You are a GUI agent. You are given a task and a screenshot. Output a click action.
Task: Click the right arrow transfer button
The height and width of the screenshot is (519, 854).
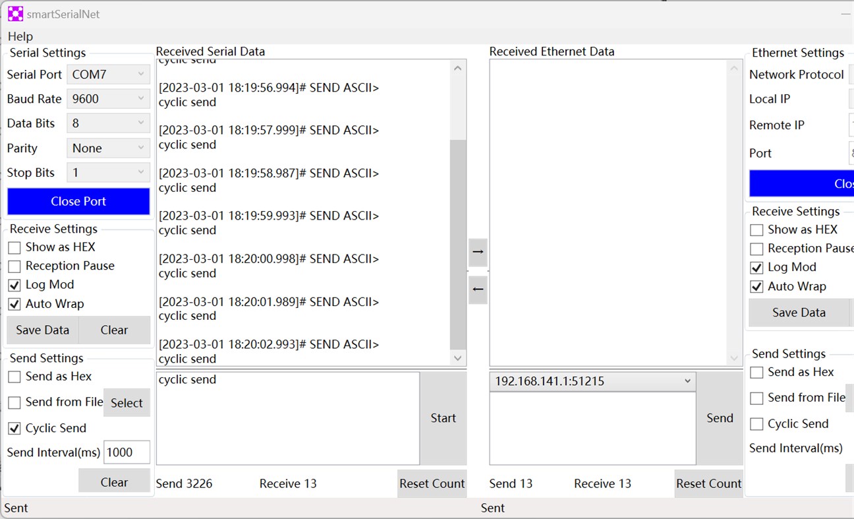(x=477, y=252)
